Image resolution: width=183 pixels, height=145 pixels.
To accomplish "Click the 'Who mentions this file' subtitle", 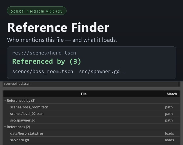I will tap(62, 40).
